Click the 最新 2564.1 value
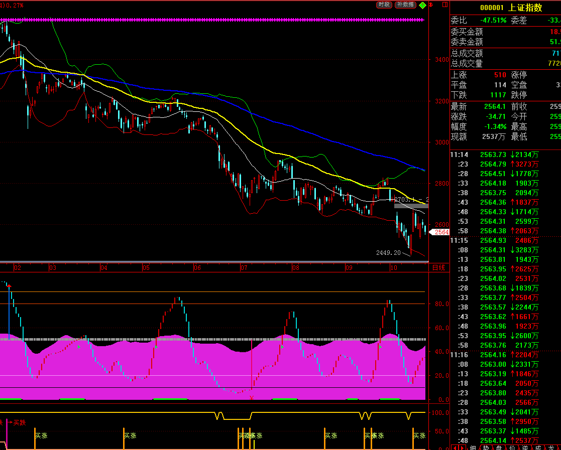Screen dimensions: 561x450 point(495,106)
